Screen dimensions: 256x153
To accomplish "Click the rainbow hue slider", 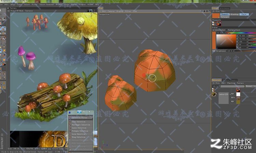I will pos(241,33).
